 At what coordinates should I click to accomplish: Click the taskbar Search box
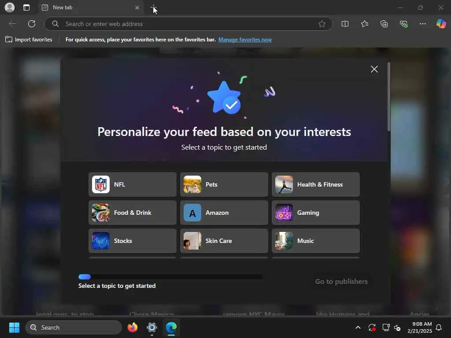(74, 327)
